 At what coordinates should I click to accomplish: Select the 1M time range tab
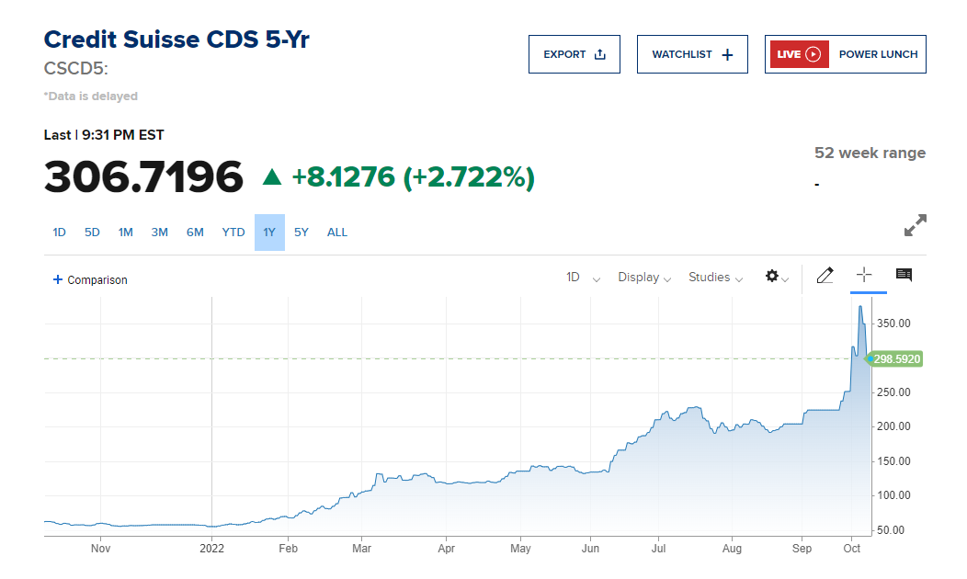click(x=126, y=233)
